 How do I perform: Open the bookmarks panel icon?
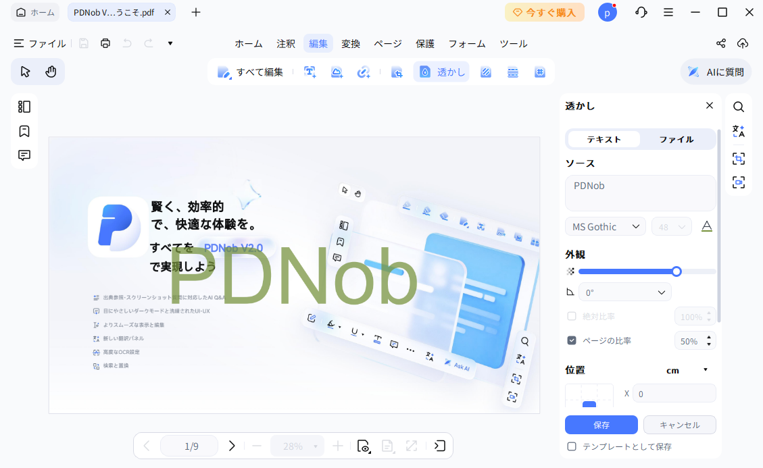(24, 131)
